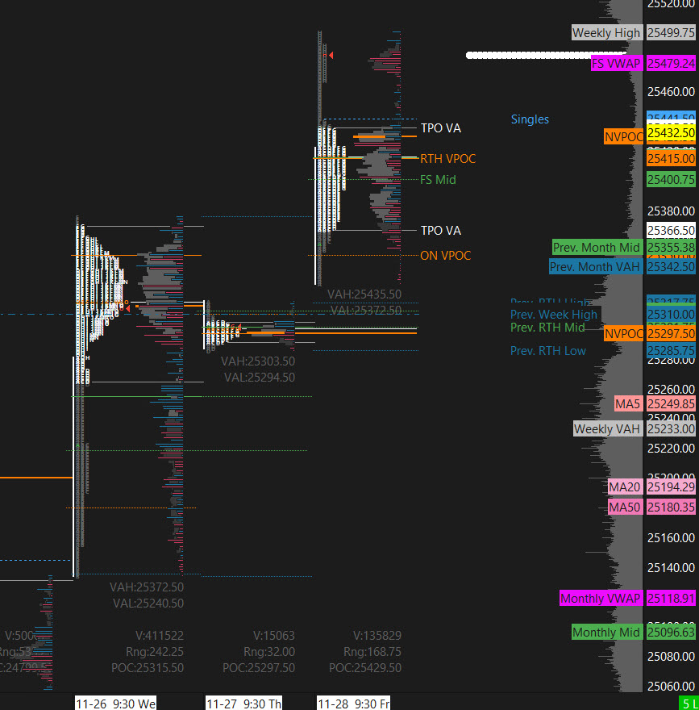Click the MA50 moving average label
699x710 pixels.
tap(626, 507)
